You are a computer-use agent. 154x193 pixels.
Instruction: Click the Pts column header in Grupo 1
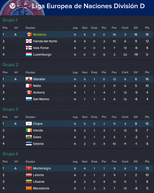coord(147,28)
